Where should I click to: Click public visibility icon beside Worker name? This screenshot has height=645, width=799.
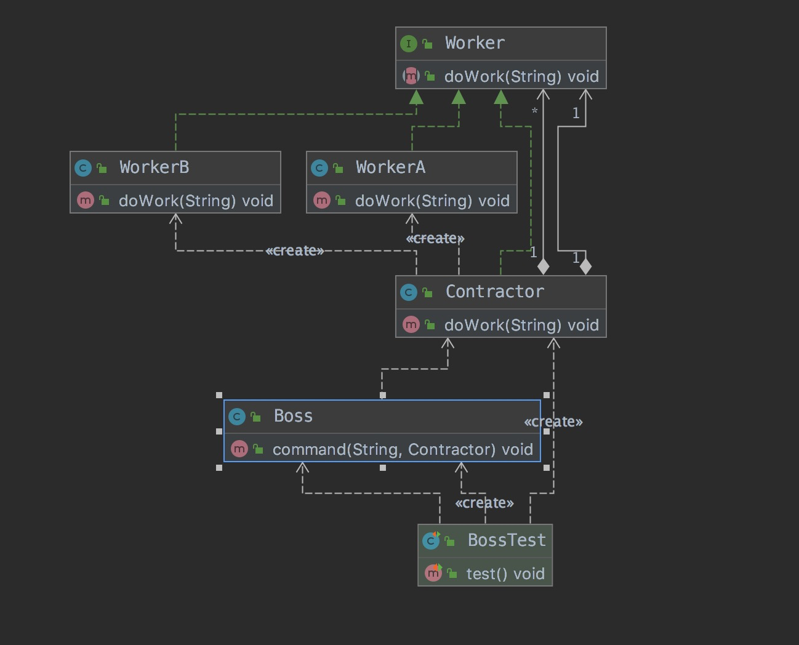point(427,44)
